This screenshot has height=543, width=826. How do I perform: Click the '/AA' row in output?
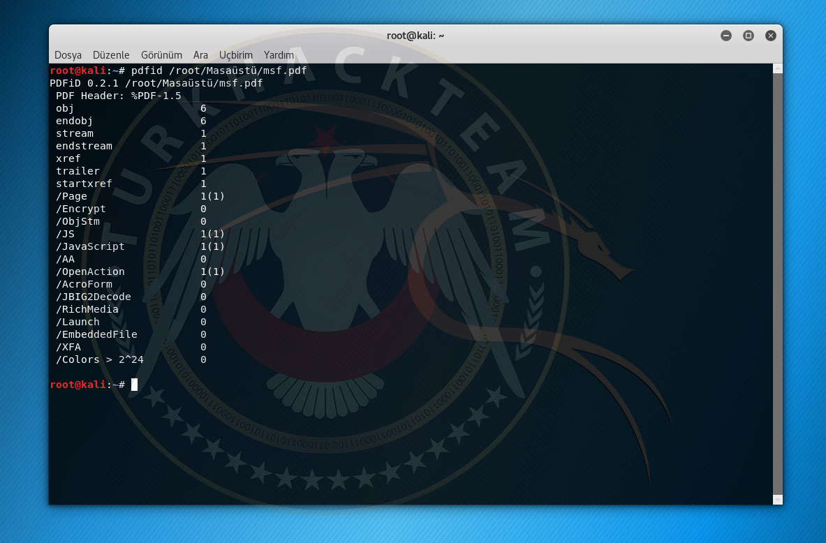click(x=131, y=259)
